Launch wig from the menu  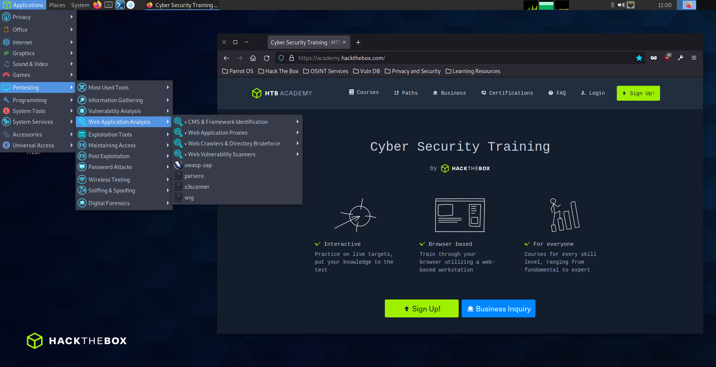[237, 198]
